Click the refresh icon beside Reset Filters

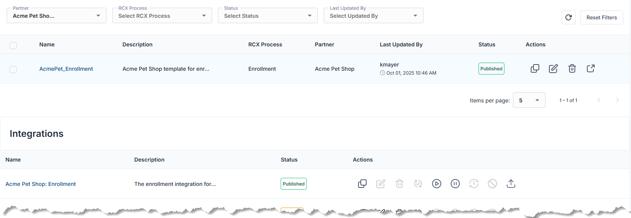pos(568,17)
